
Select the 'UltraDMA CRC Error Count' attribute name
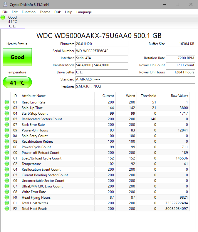pos(42,186)
